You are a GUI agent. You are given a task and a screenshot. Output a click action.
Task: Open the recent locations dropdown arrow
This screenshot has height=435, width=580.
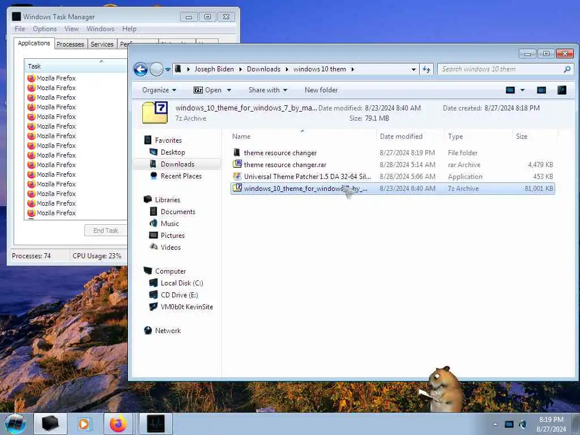point(168,70)
